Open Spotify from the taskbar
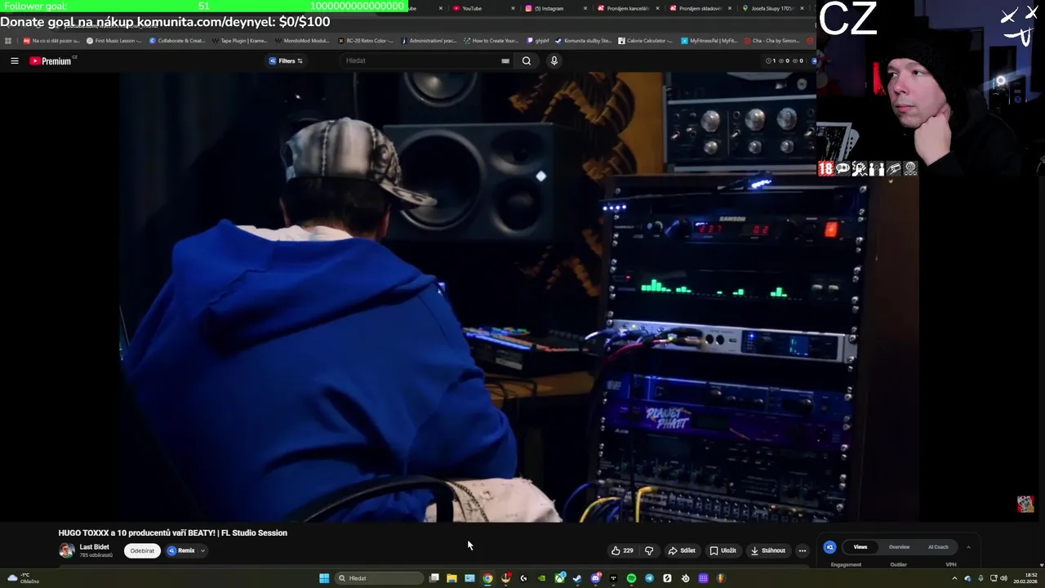 pyautogui.click(x=631, y=578)
